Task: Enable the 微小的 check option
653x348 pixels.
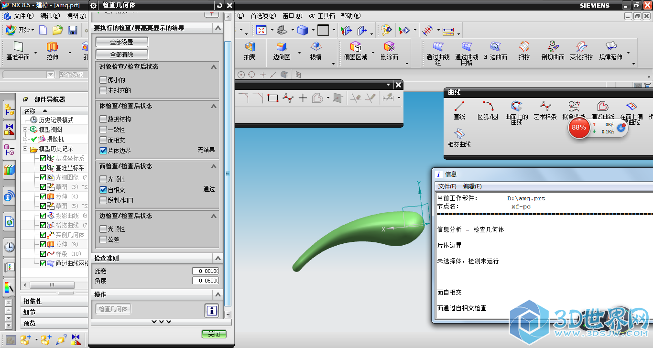Action: point(103,80)
